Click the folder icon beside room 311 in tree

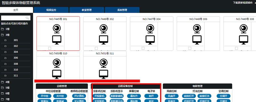[x=6, y=76]
